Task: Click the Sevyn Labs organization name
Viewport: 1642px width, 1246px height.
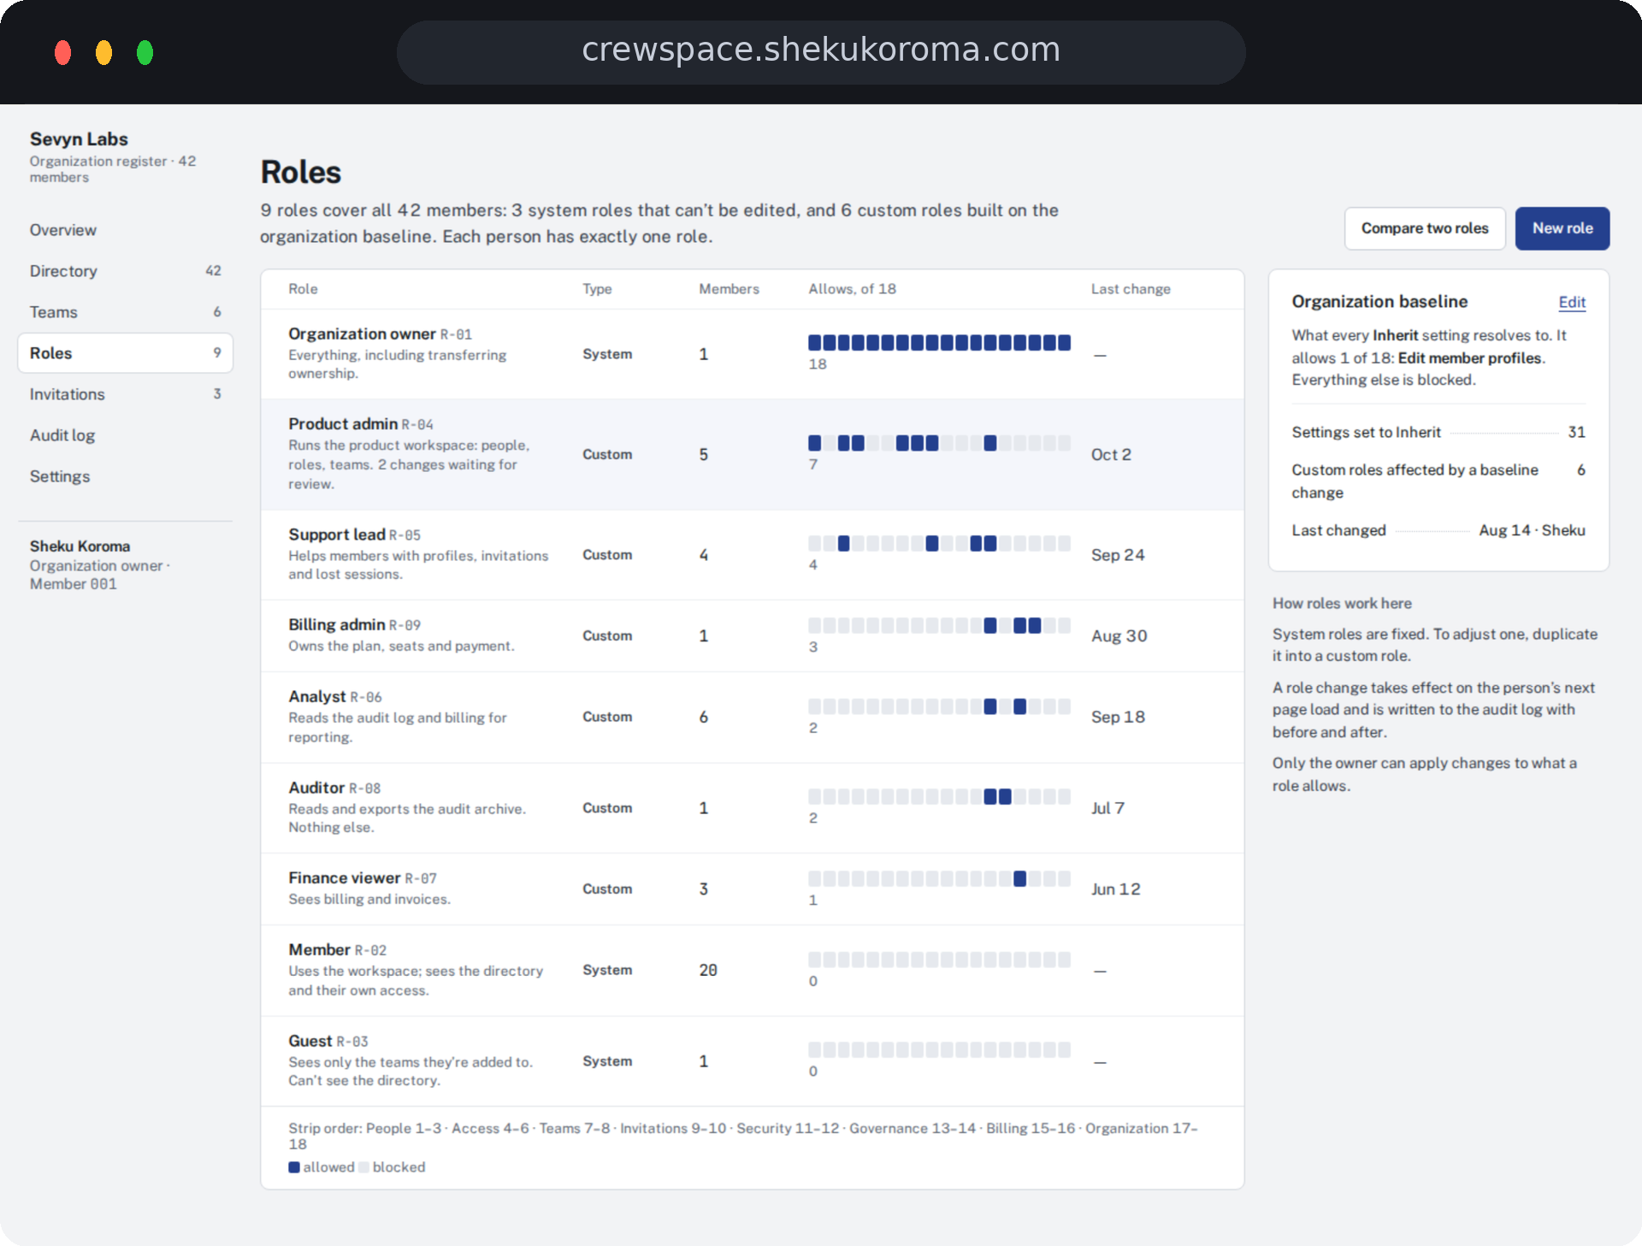Action: (79, 139)
